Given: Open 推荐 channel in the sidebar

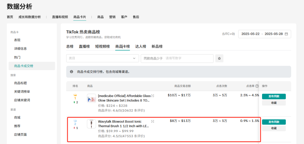Looking at the screenshot, I should (17, 126).
